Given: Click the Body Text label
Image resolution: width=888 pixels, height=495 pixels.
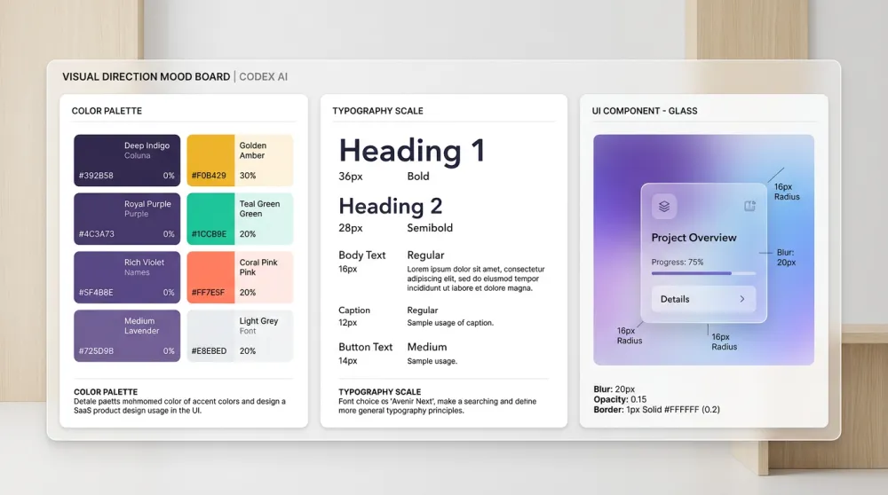Looking at the screenshot, I should pyautogui.click(x=362, y=255).
